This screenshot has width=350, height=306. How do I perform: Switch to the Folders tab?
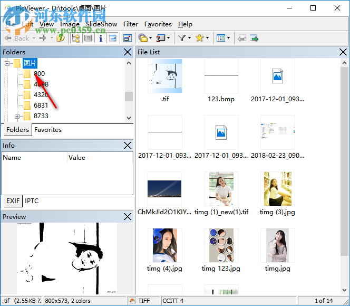point(17,130)
